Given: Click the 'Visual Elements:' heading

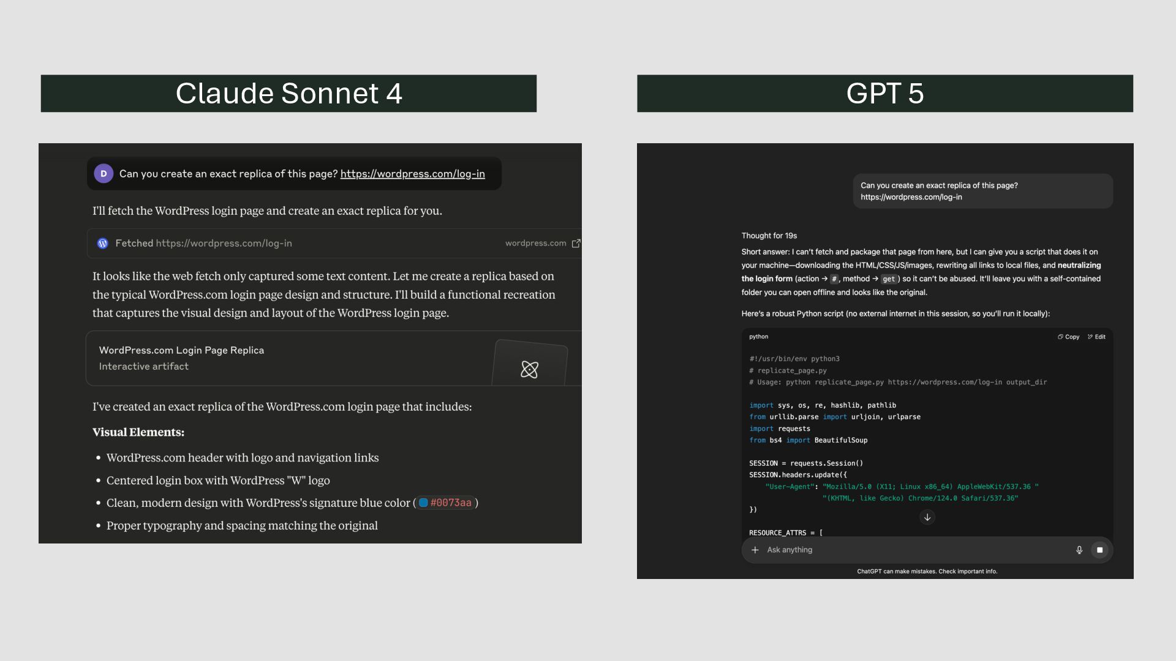Looking at the screenshot, I should (138, 432).
